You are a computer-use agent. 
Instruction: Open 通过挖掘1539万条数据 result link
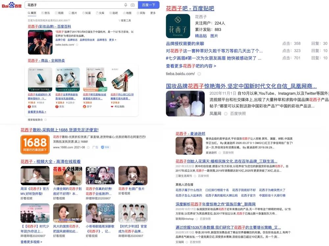pos(228,228)
